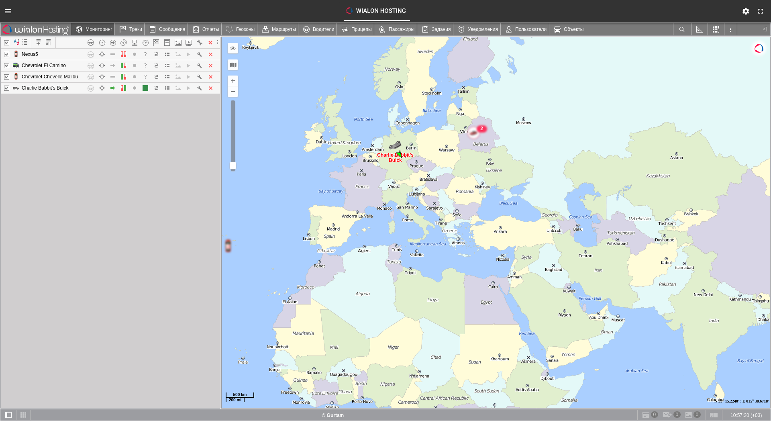The image size is (771, 421).
Task: Click the add units to list icon
Action: pyautogui.click(x=38, y=42)
